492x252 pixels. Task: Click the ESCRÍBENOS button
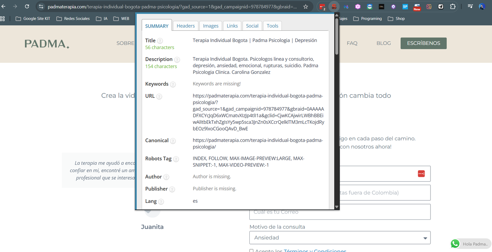click(423, 43)
